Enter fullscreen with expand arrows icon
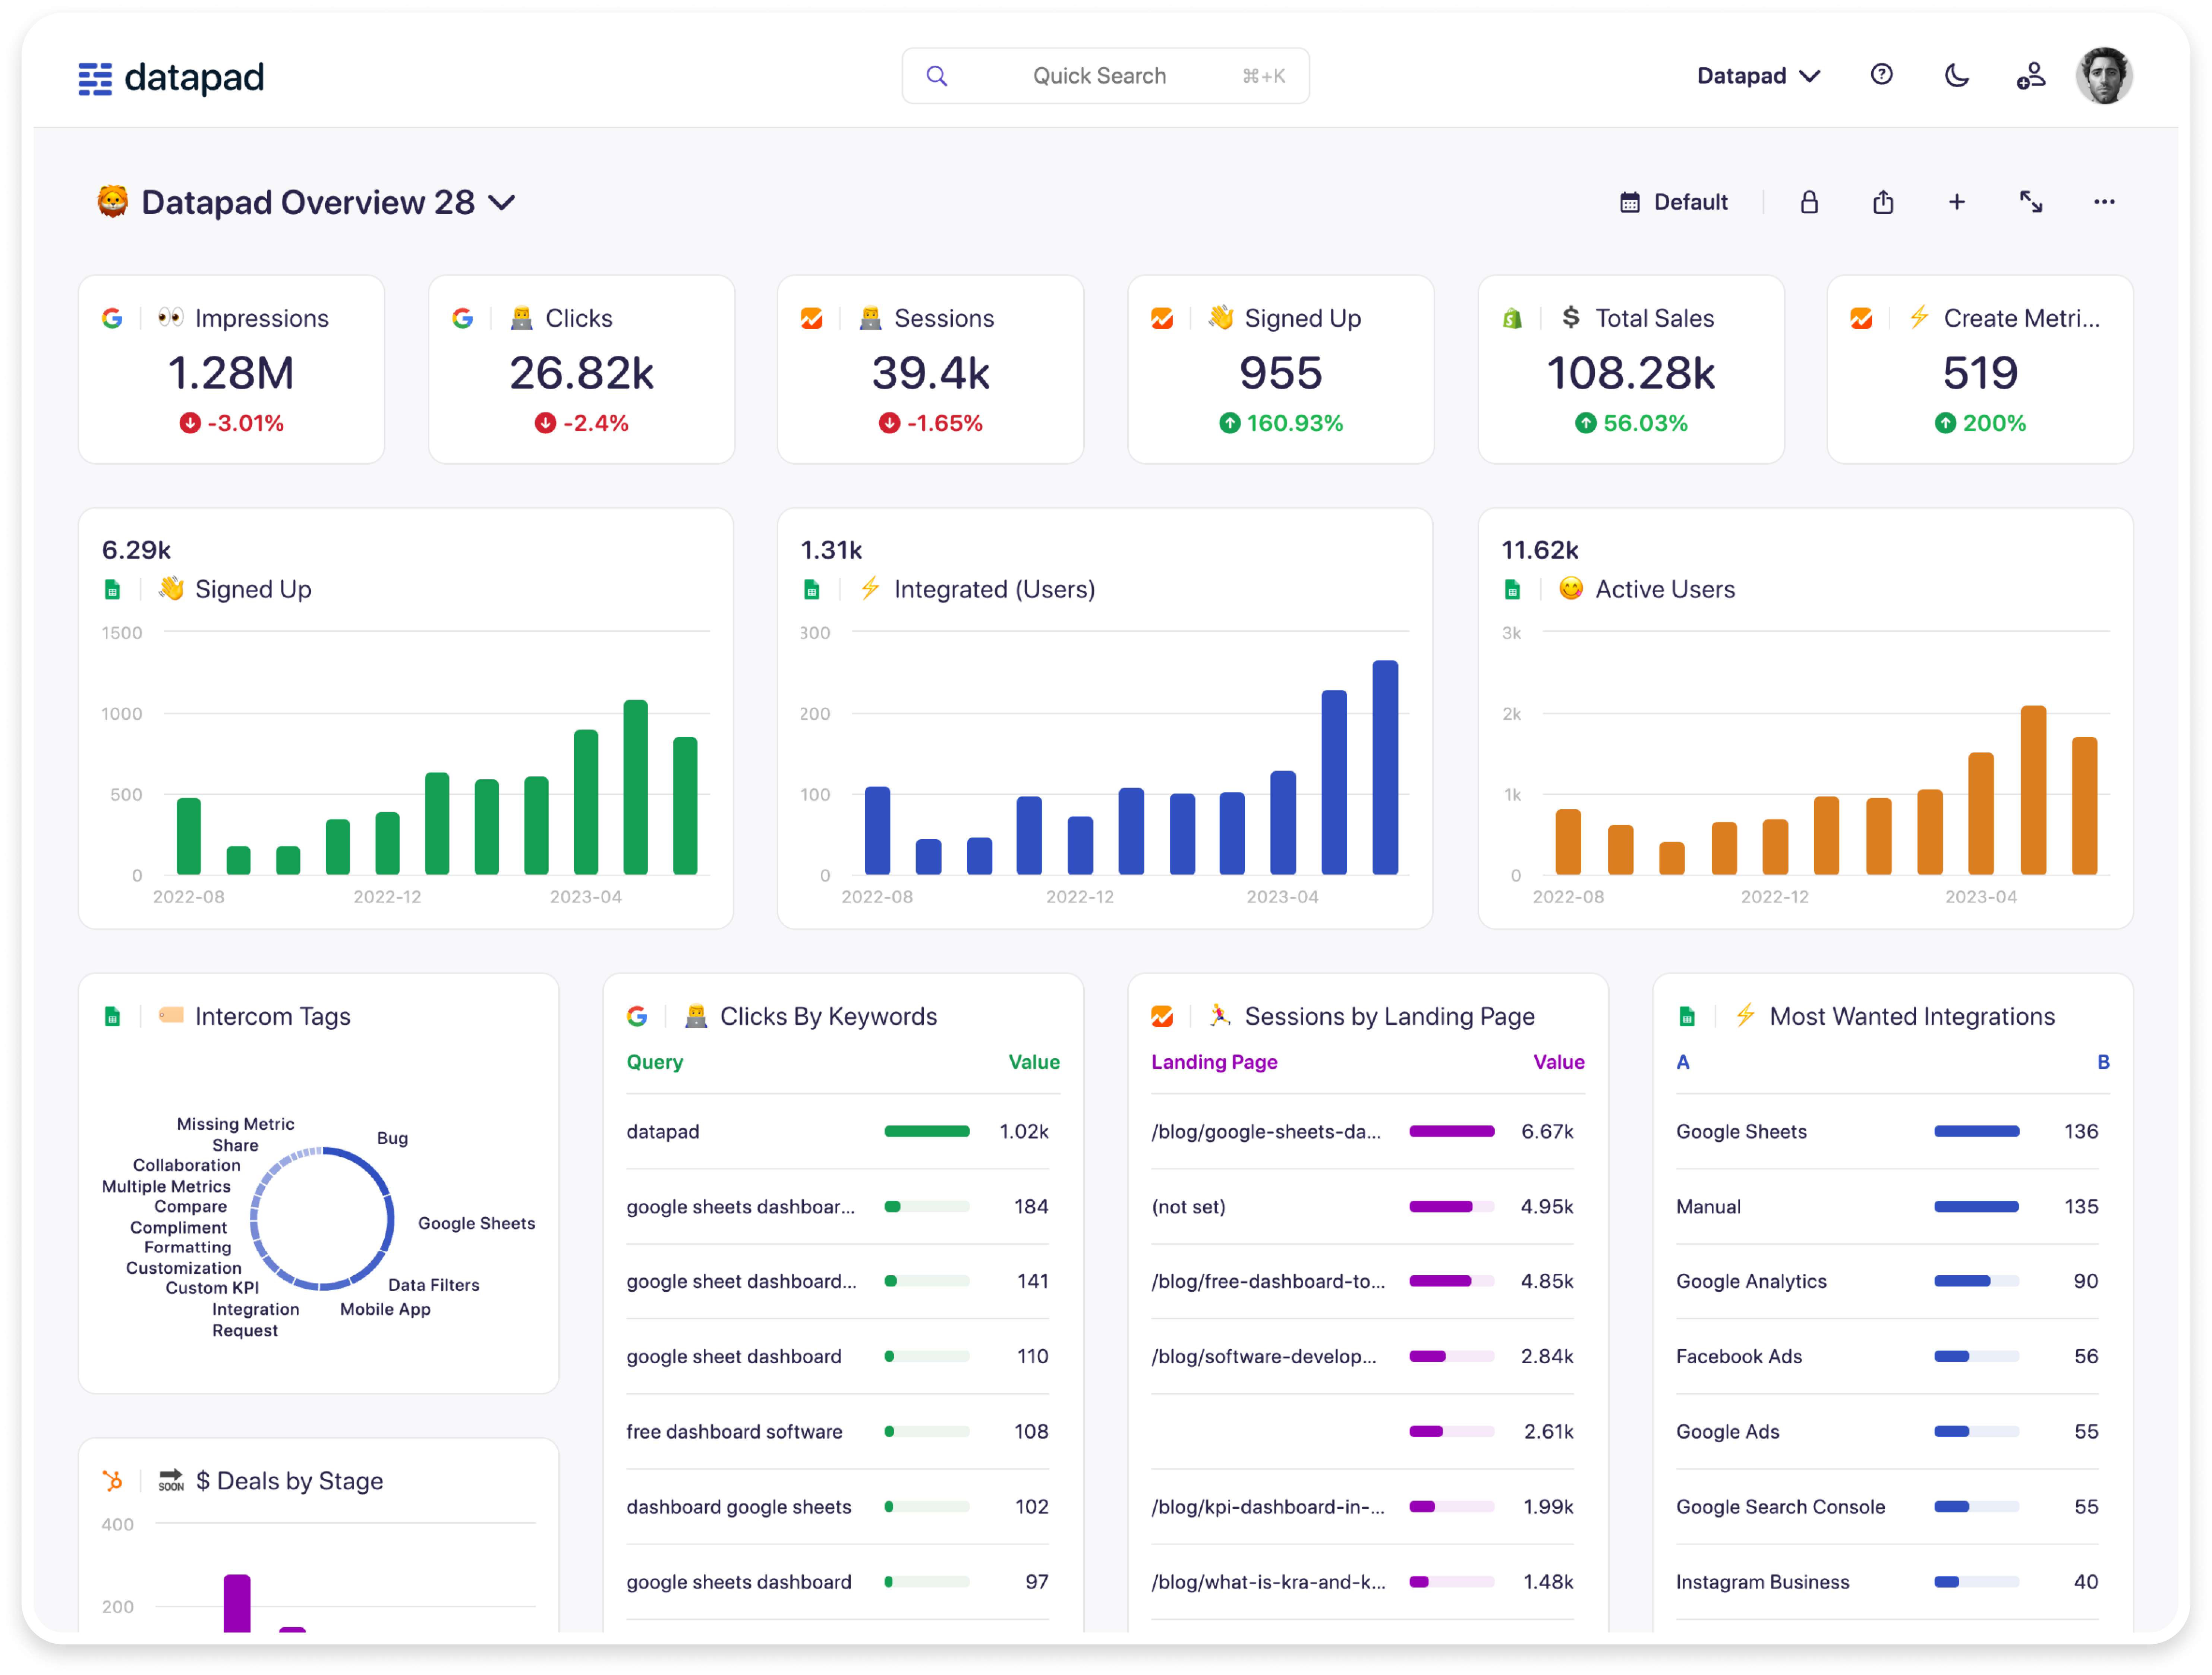The height and width of the screenshot is (1675, 2212). (x=2030, y=202)
